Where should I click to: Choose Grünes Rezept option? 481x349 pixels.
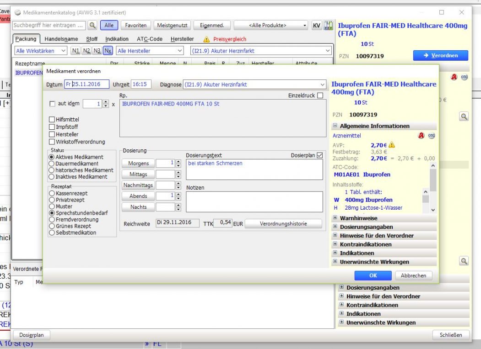(52, 226)
